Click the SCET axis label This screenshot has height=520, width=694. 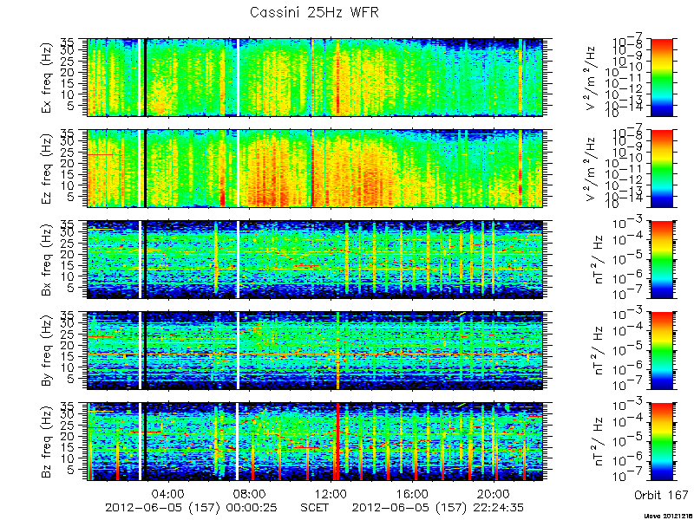click(x=314, y=507)
